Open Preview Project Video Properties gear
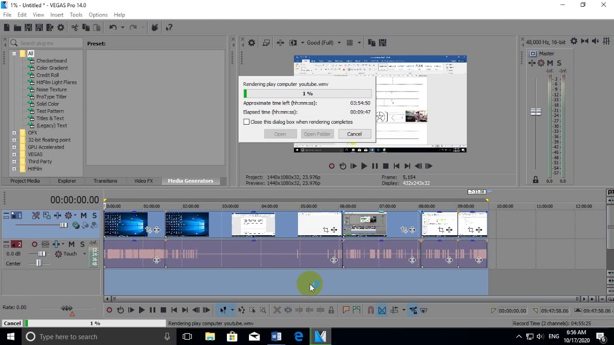The image size is (614, 345). click(x=252, y=43)
